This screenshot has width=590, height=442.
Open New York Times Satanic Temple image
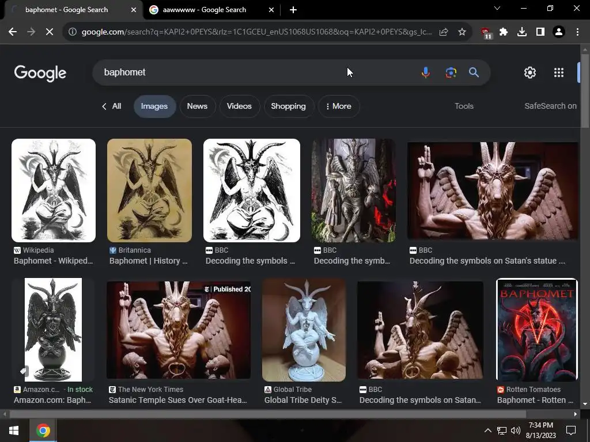point(179,330)
